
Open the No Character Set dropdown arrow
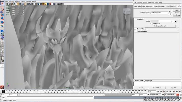[163, 95]
